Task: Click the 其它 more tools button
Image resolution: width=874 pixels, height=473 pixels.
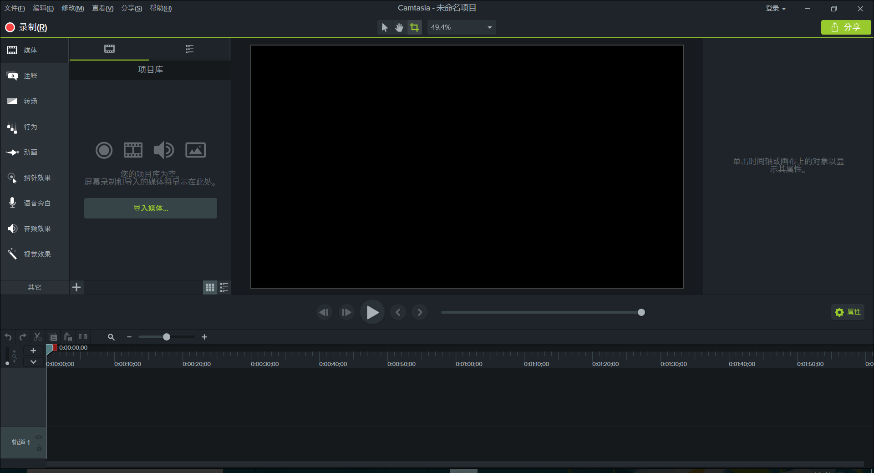Action: 35,287
